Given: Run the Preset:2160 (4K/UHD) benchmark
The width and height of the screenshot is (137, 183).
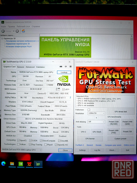Looking at the screenshot, I should pos(114,123).
